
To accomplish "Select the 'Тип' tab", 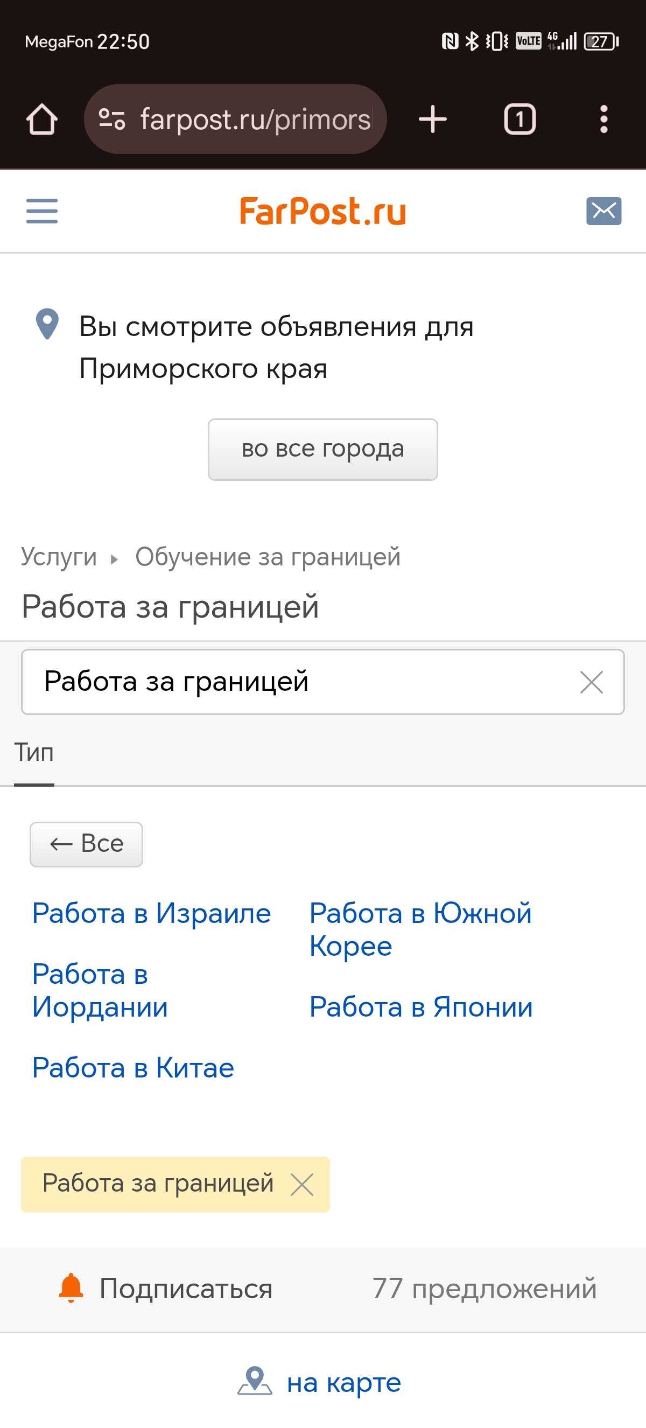I will [34, 753].
